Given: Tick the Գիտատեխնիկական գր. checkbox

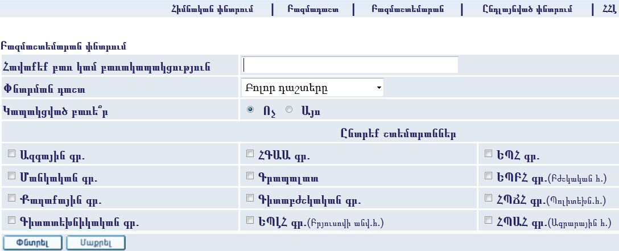Looking at the screenshot, I should point(12,220).
